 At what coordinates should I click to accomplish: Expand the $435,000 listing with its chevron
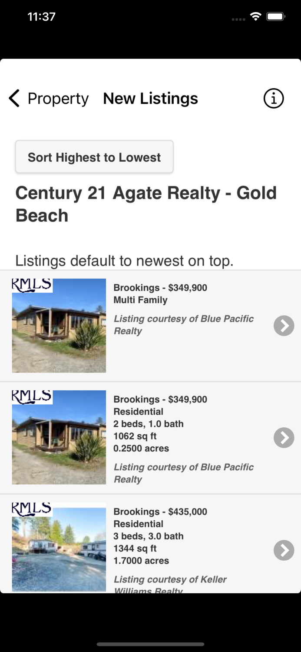[x=284, y=550]
